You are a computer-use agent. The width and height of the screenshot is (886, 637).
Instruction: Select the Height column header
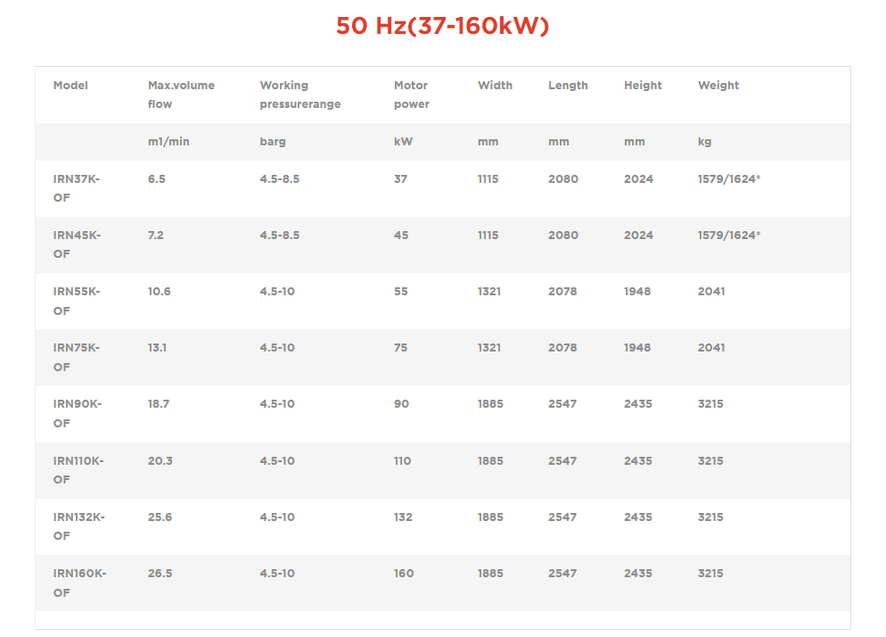coord(643,86)
